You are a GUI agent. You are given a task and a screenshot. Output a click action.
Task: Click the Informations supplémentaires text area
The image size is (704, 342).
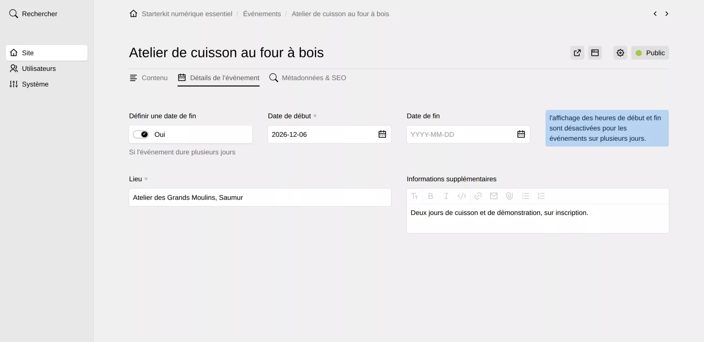[x=538, y=218]
